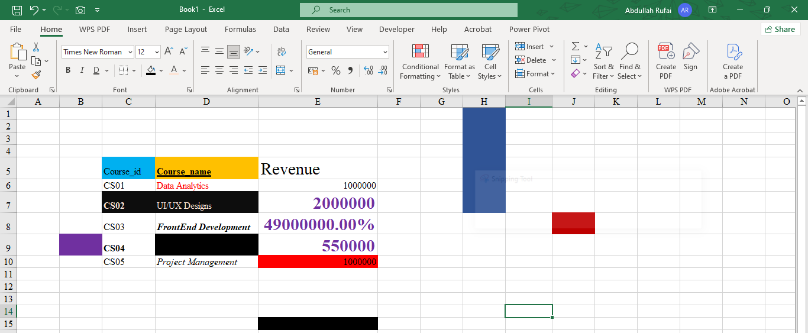This screenshot has height=333, width=808.
Task: Click the Percent Style icon
Action: [x=335, y=70]
